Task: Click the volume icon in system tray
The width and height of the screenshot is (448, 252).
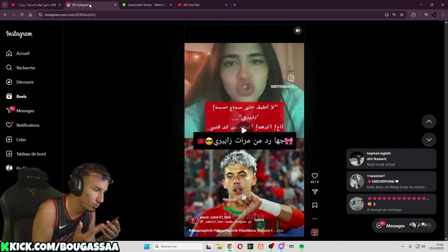Action: point(423,246)
